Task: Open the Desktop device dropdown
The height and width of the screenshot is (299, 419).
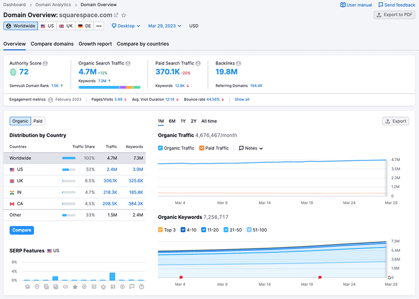Action: click(x=126, y=26)
